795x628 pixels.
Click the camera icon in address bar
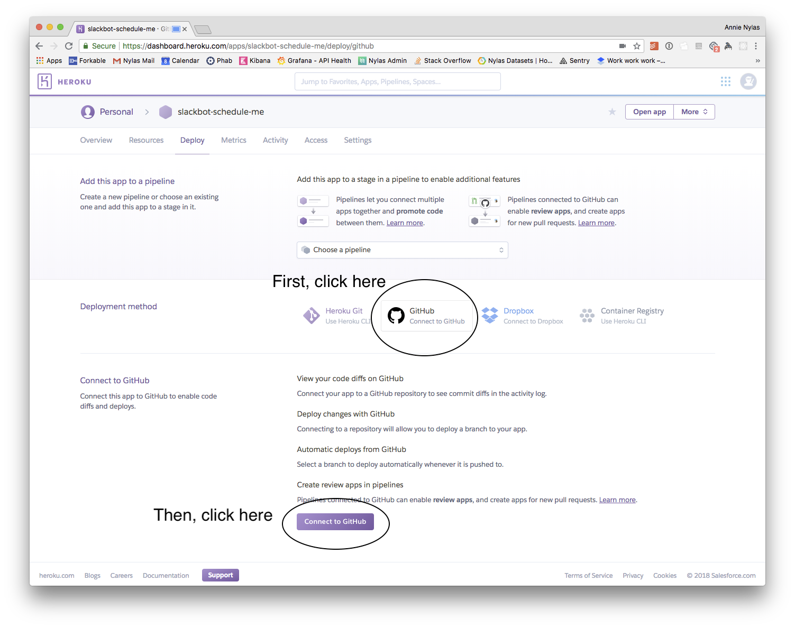623,46
